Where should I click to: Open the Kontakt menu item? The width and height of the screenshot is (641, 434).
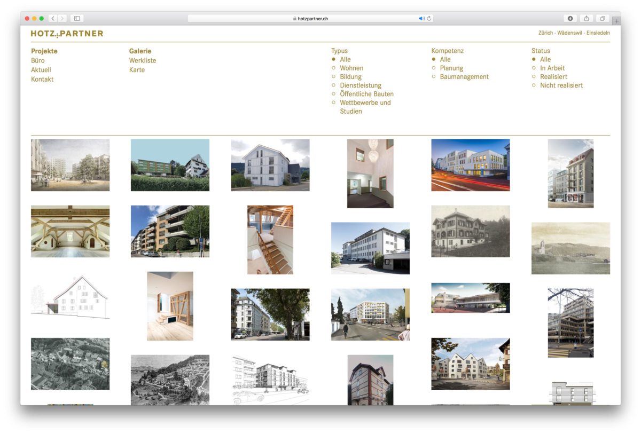[x=42, y=80]
